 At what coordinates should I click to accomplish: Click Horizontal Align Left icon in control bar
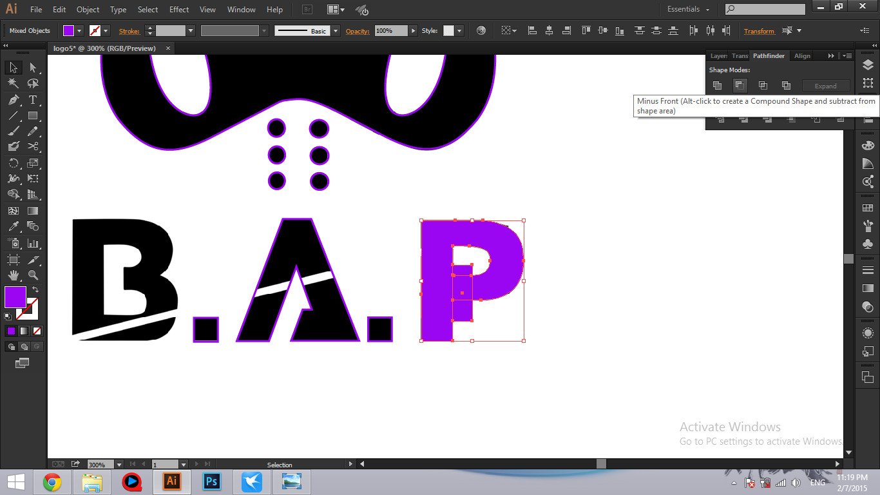coord(532,30)
